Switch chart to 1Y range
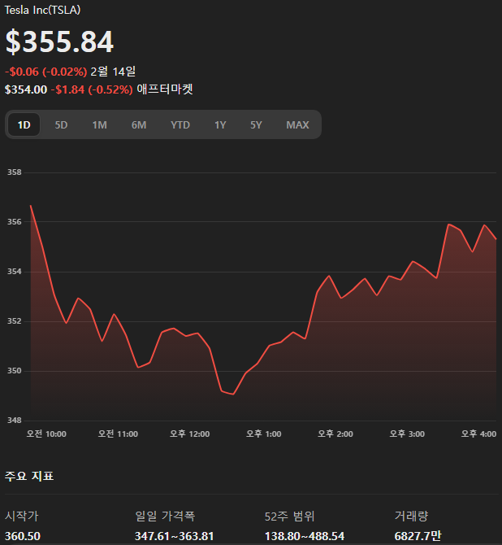The height and width of the screenshot is (545, 502). (x=220, y=124)
